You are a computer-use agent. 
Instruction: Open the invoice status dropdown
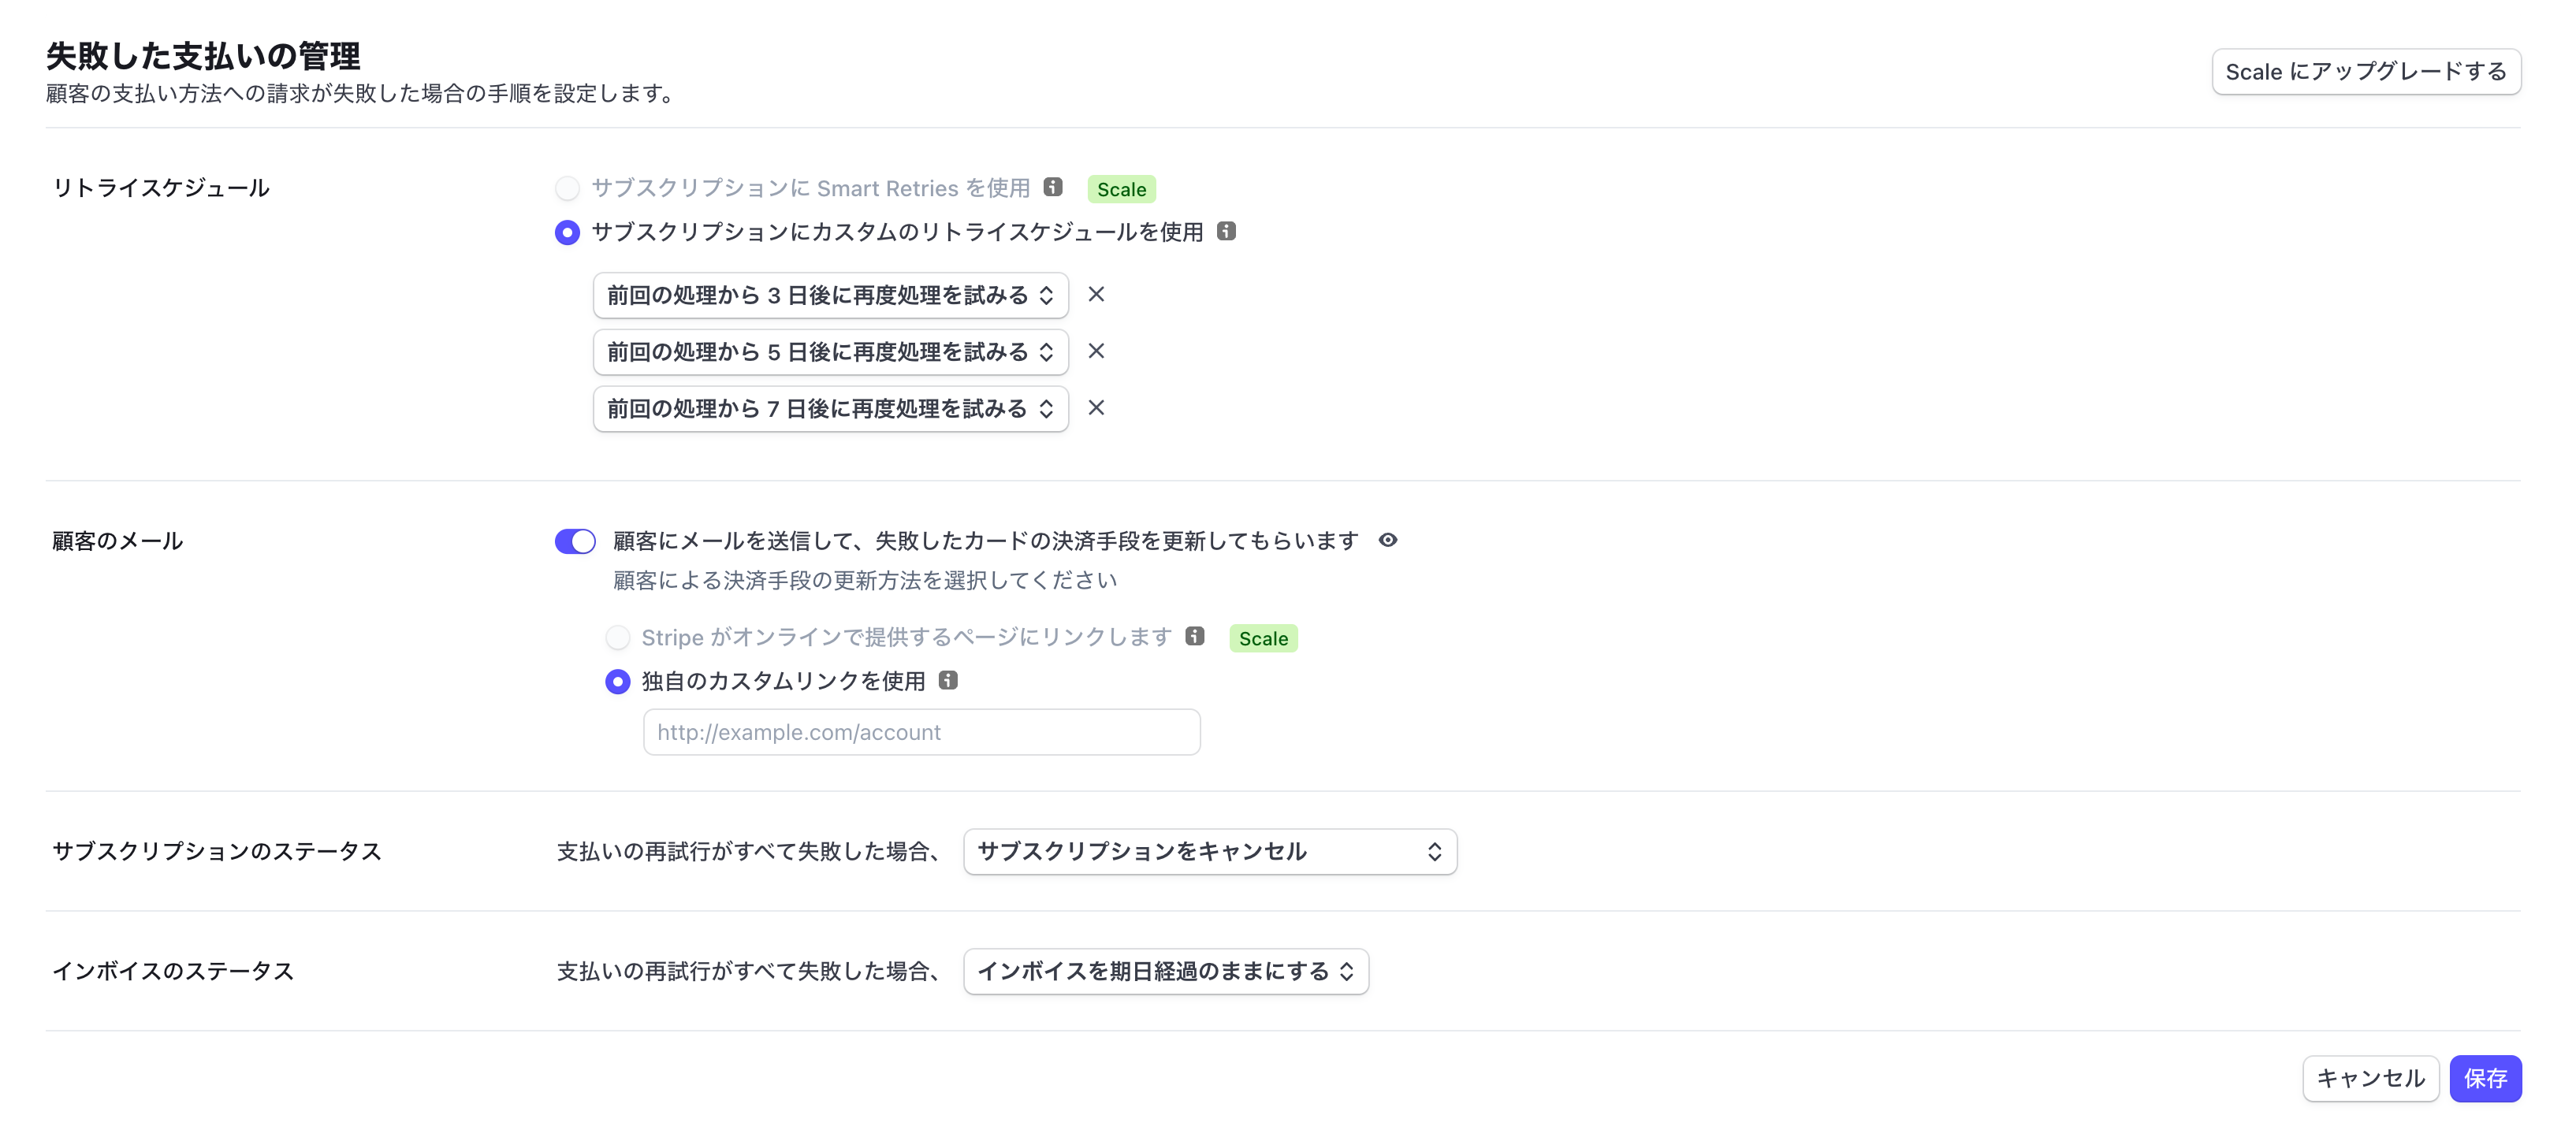[1165, 971]
